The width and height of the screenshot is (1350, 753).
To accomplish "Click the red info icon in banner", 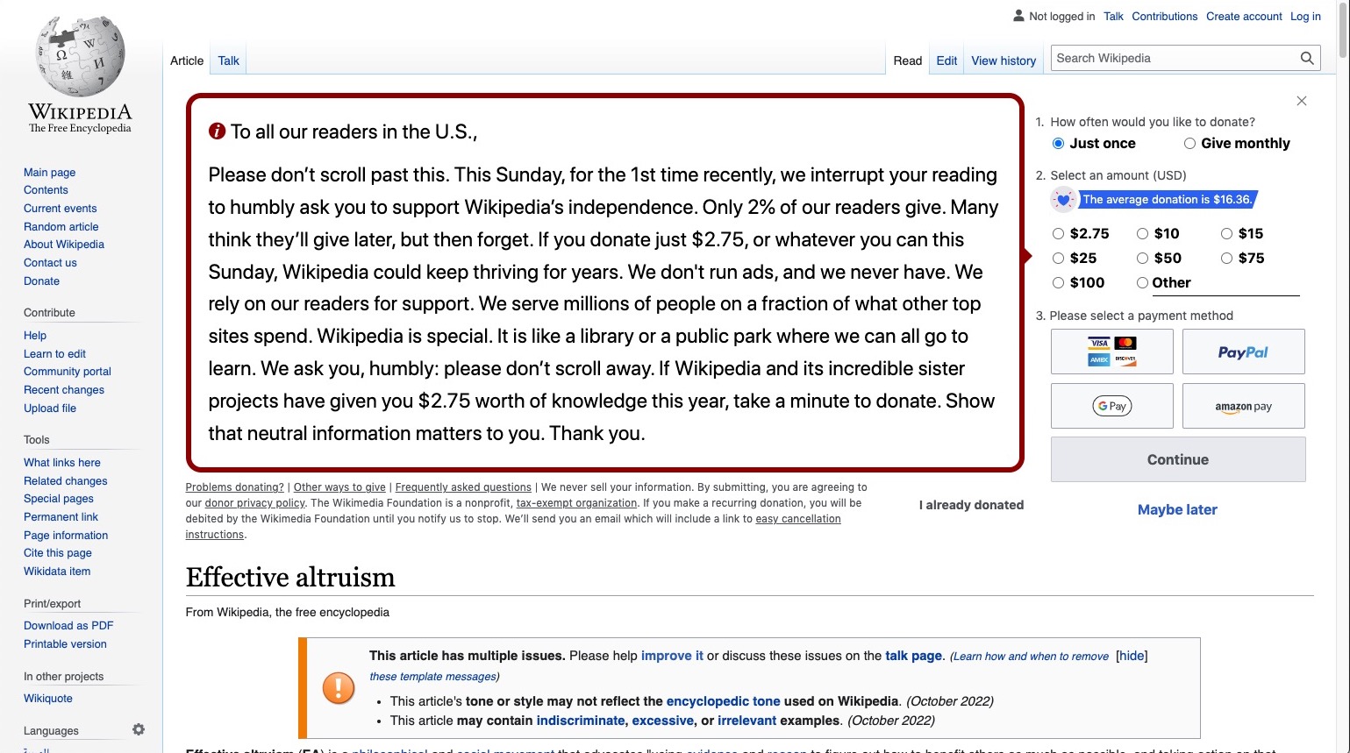I will (x=217, y=131).
